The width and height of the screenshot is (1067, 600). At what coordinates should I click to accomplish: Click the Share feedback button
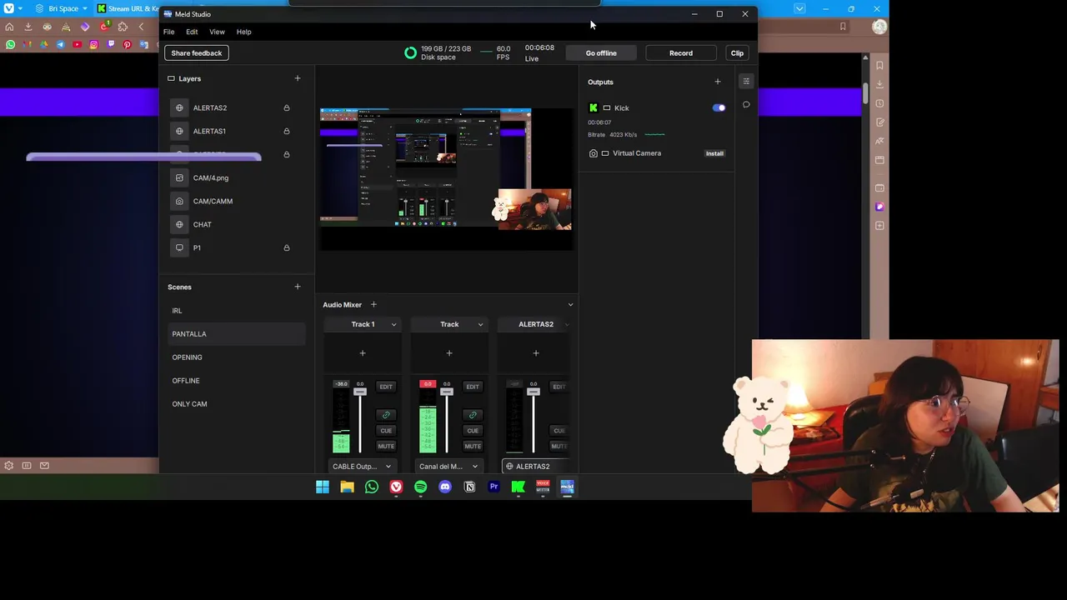(x=197, y=53)
